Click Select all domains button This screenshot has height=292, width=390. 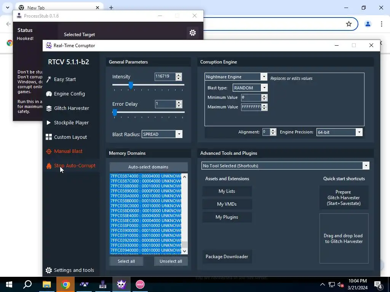pos(126,261)
